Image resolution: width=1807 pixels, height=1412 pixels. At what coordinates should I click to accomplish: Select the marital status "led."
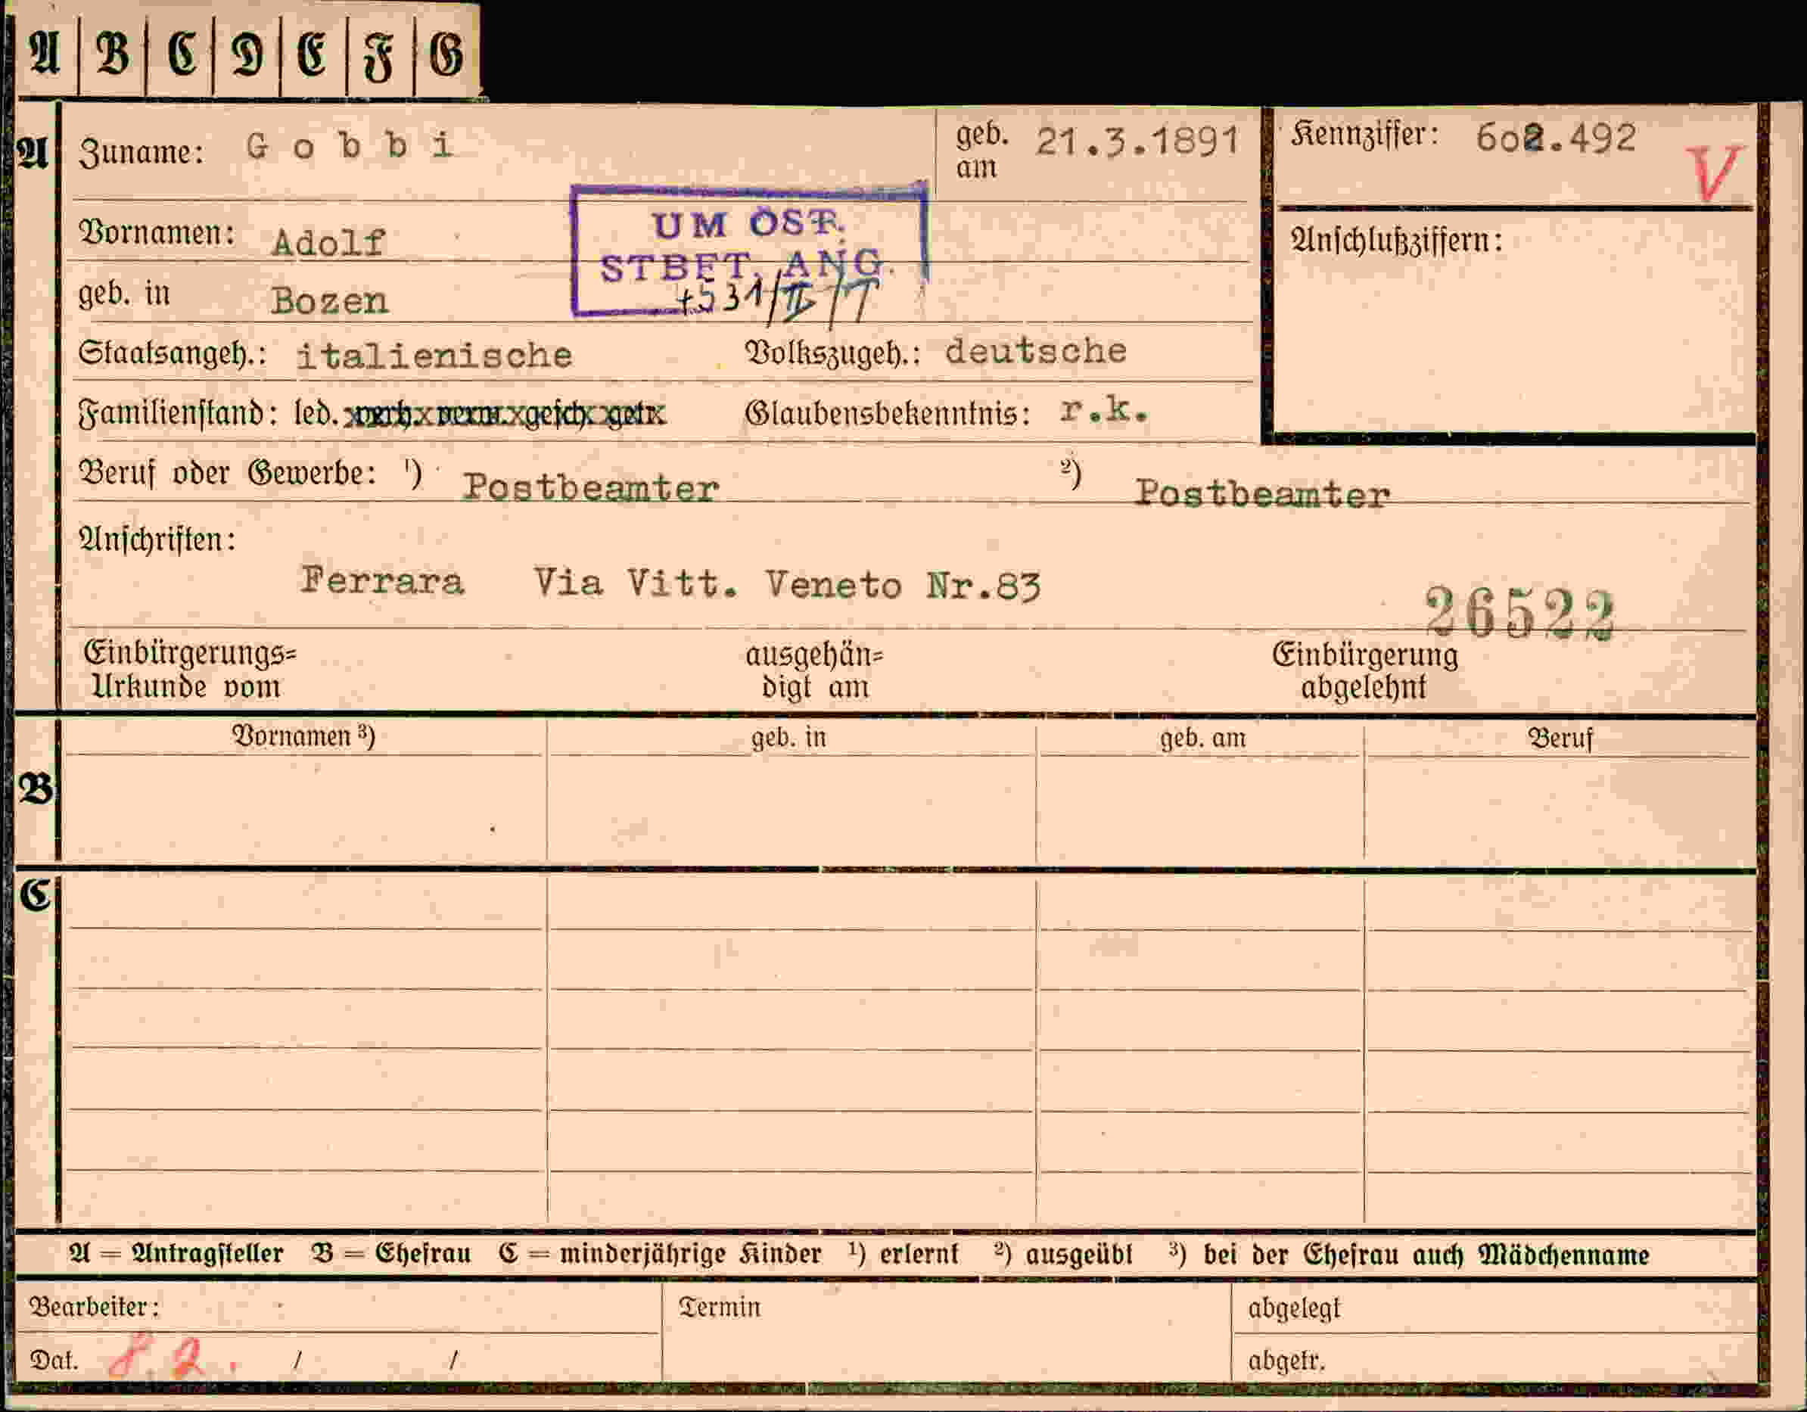[x=316, y=412]
